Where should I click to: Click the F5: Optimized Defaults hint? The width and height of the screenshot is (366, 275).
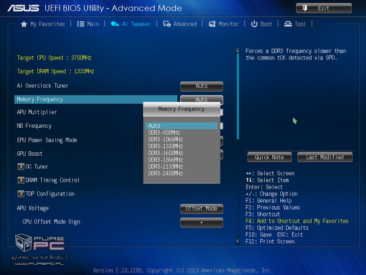(x=277, y=228)
